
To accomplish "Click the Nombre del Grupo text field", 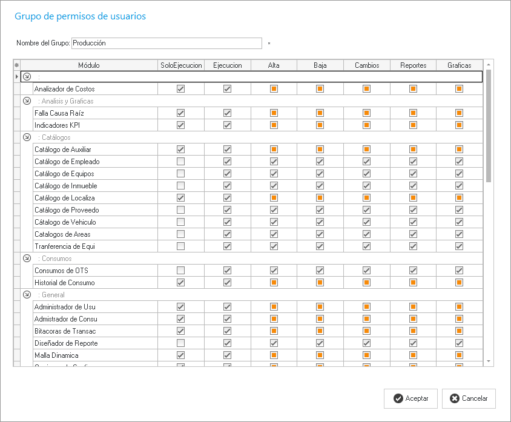I will pos(166,44).
